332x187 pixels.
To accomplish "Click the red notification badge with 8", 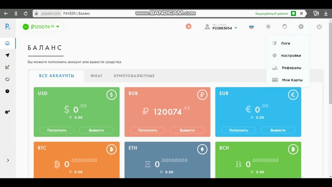I will point(188,27).
